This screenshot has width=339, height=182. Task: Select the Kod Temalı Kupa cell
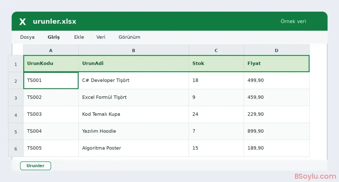[x=134, y=114]
